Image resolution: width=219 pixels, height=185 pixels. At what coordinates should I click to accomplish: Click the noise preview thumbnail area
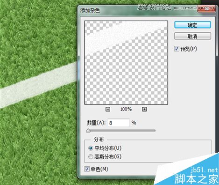126,62
